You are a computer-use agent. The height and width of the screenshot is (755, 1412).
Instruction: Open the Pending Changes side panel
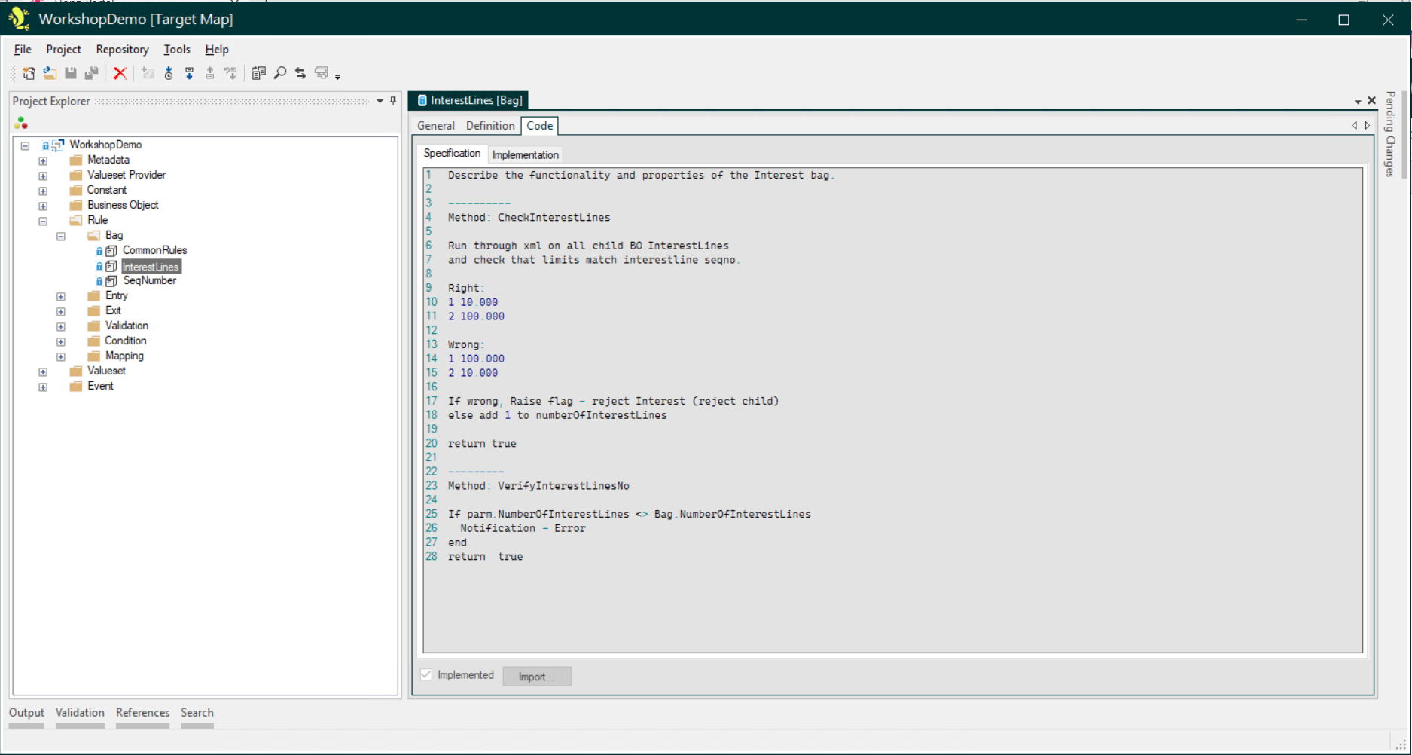point(1390,134)
